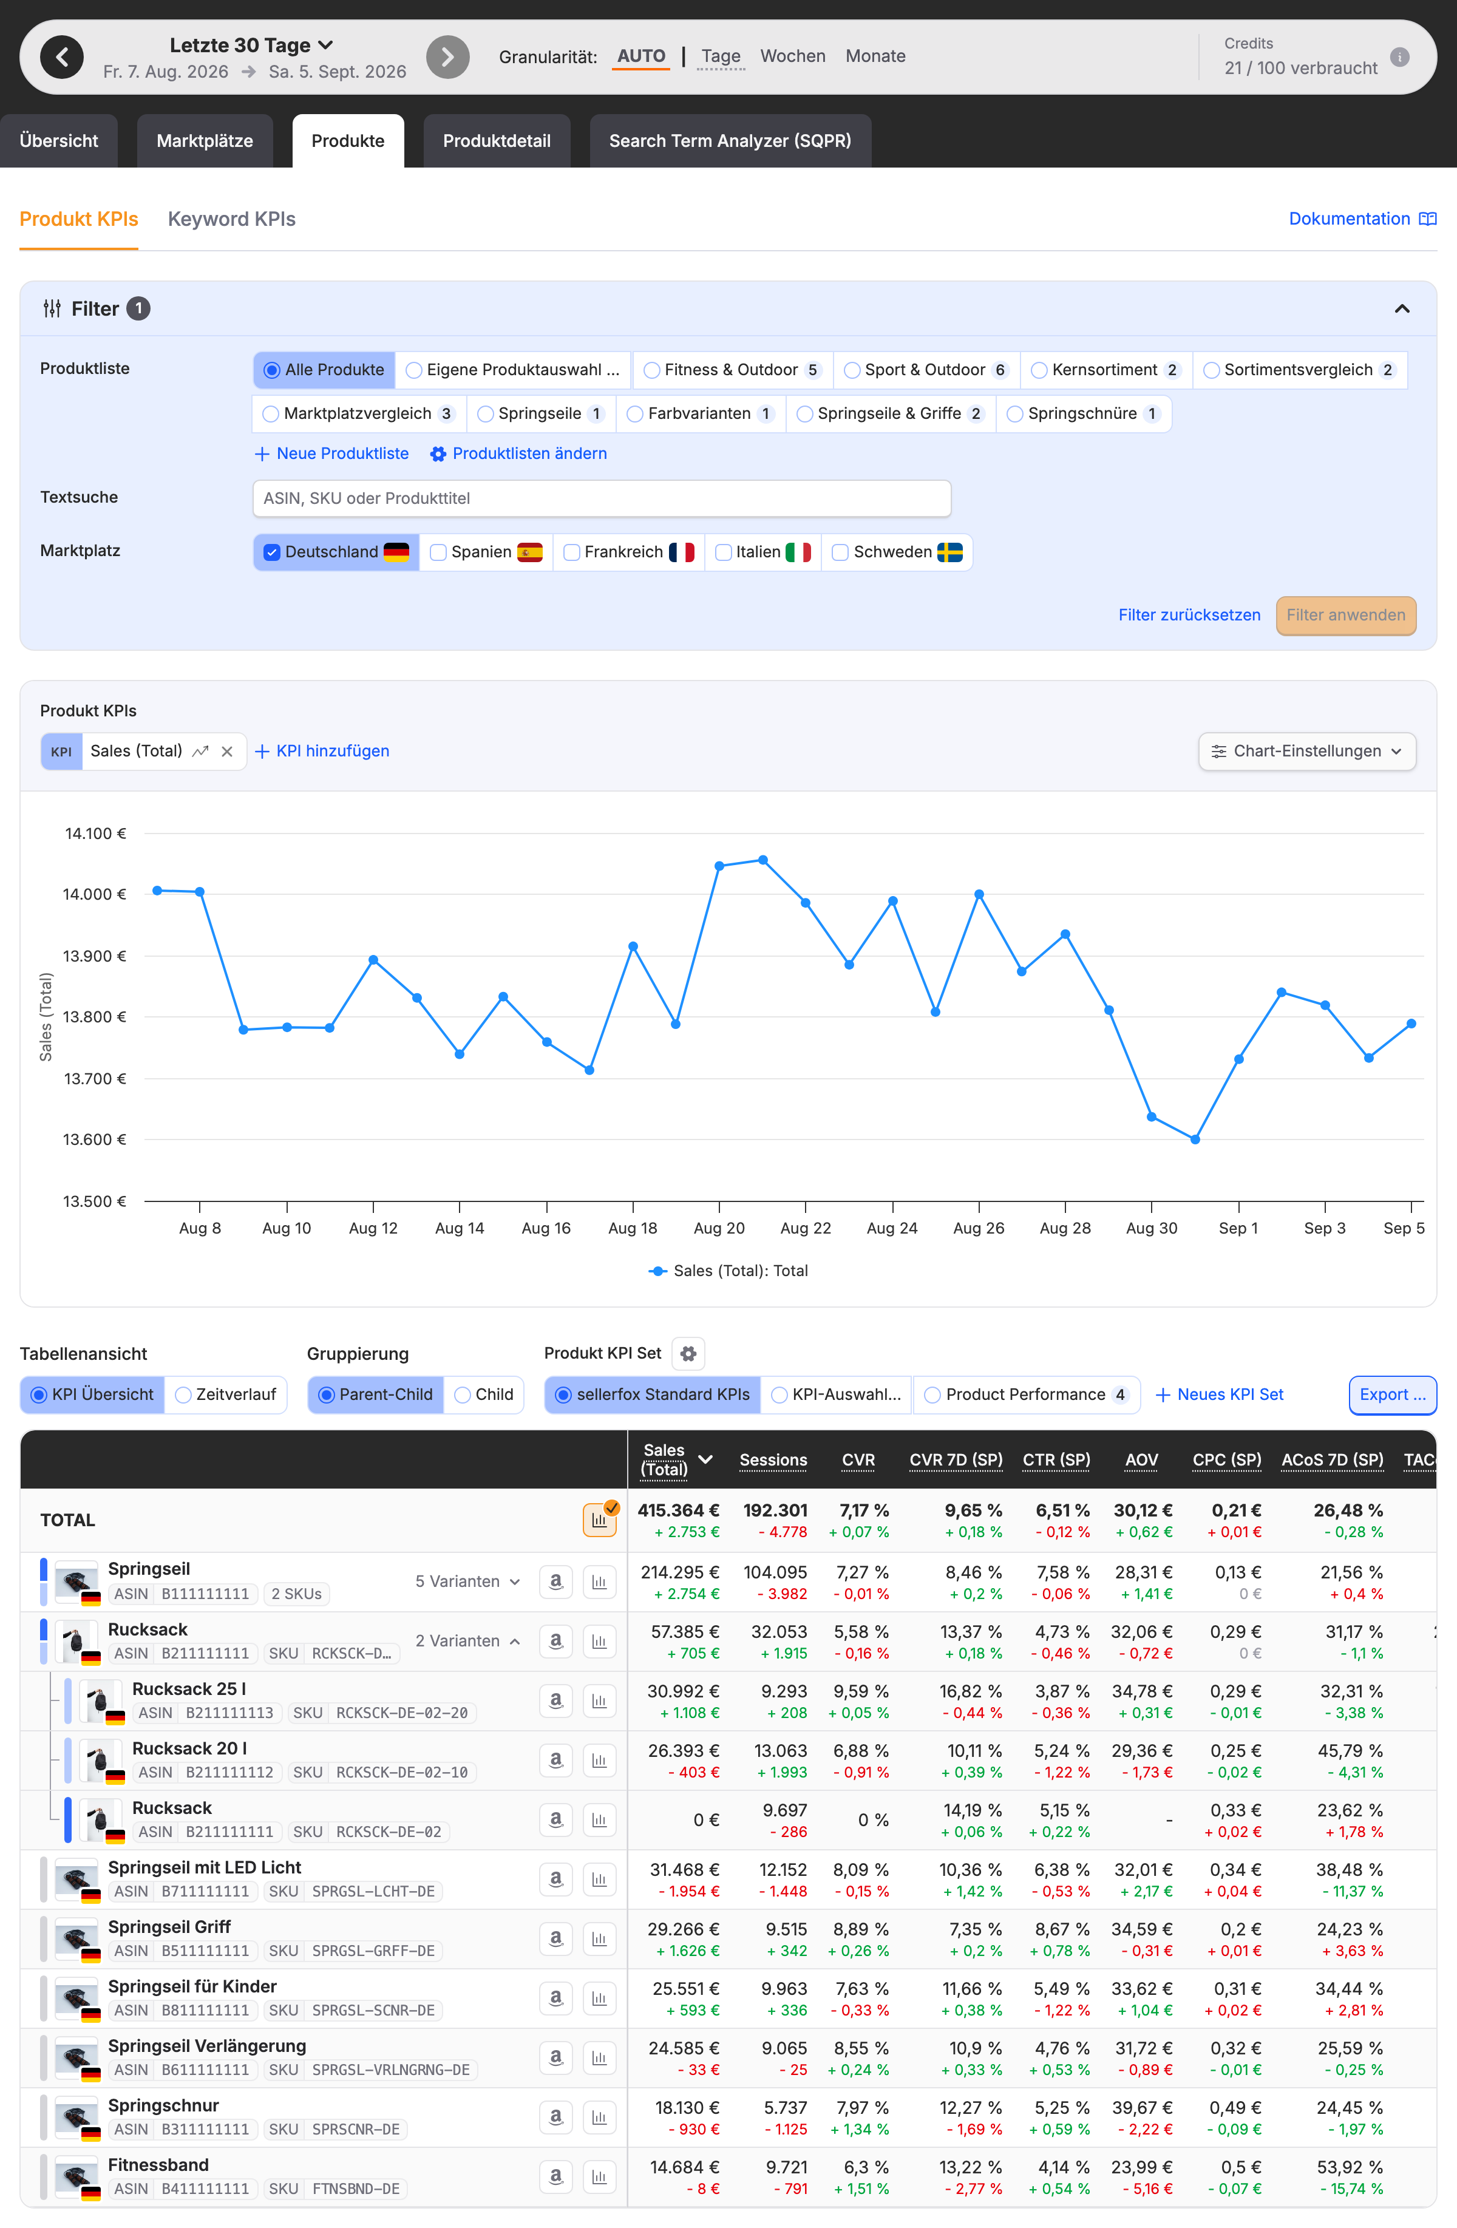Go to previous date range arrow

click(62, 57)
